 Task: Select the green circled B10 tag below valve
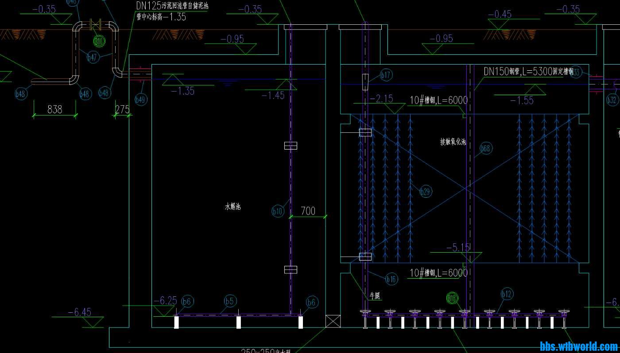pos(99,42)
